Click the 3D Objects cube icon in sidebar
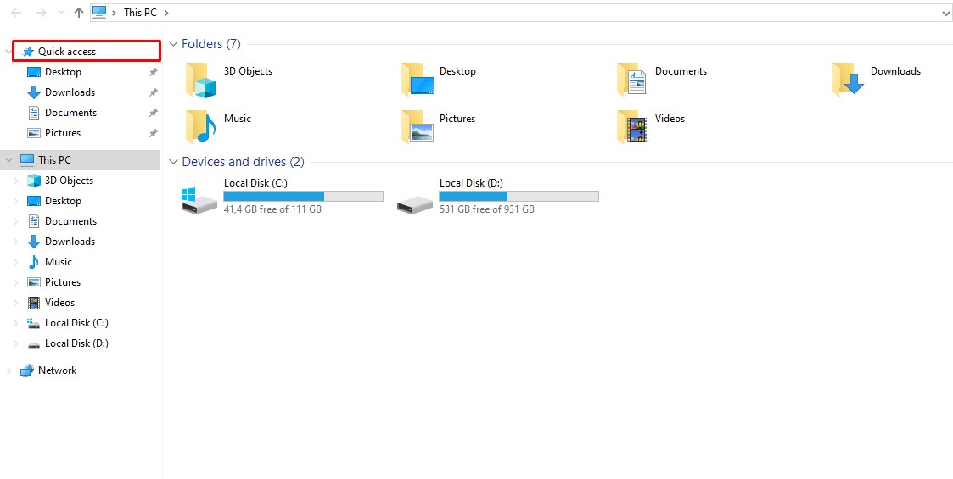953x479 pixels. tap(34, 181)
